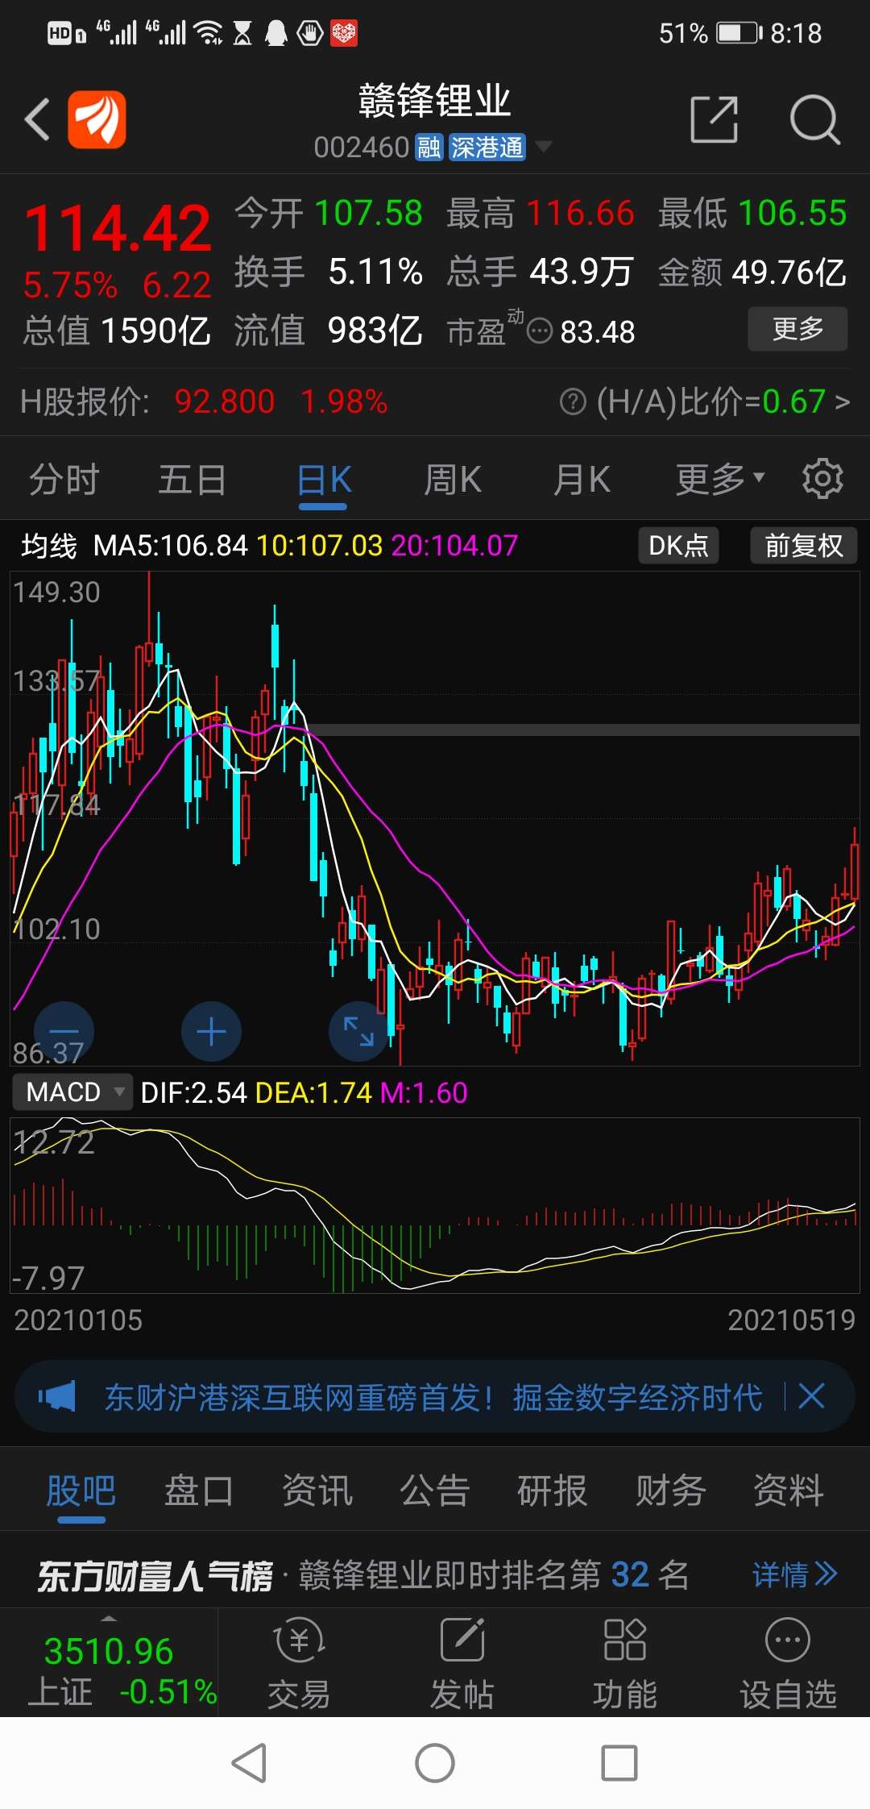Viewport: 870px width, 1809px height.
Task: Open stock search with magnifier icon
Action: coord(814,120)
